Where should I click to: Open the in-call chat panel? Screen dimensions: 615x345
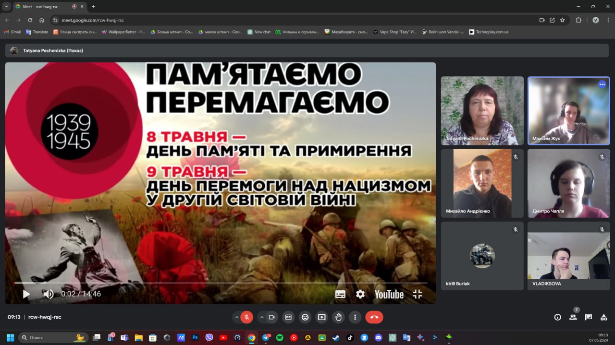coord(589,317)
